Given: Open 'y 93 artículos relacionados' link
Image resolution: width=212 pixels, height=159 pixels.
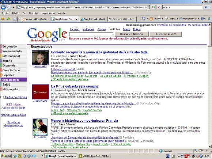Looking at the screenshot, I should 69,79.
